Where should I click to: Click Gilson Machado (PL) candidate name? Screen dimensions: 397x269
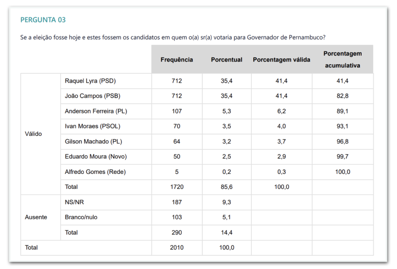tap(93, 141)
